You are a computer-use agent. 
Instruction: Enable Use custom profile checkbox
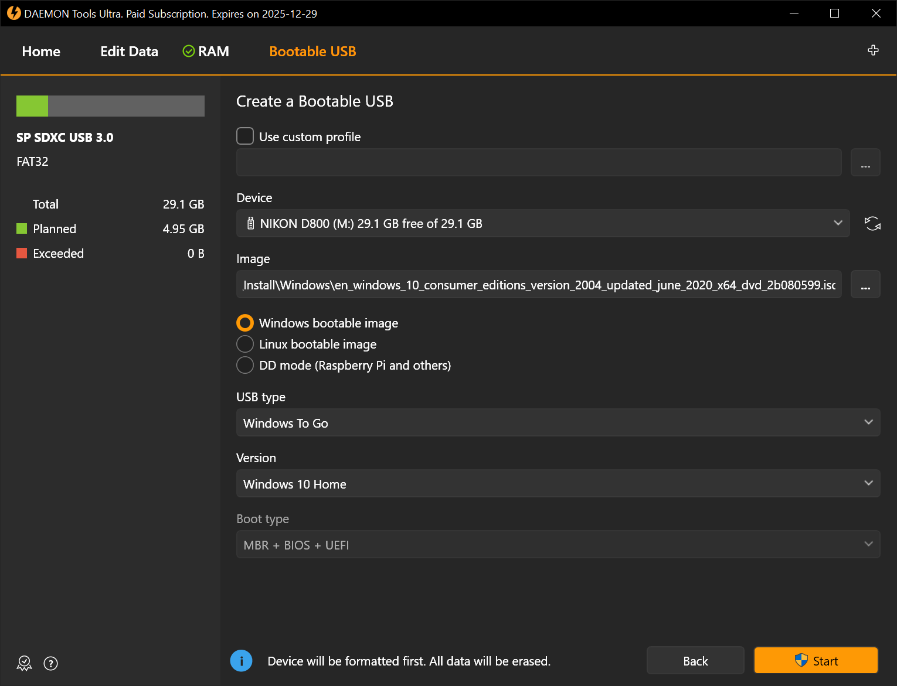pyautogui.click(x=245, y=136)
